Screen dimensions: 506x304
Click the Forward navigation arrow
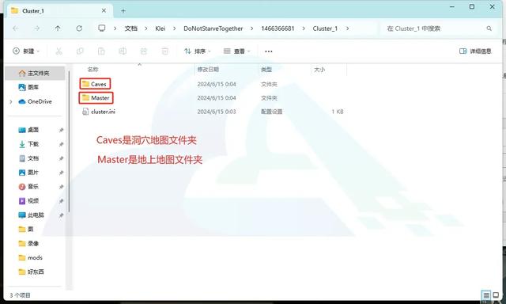click(x=37, y=28)
